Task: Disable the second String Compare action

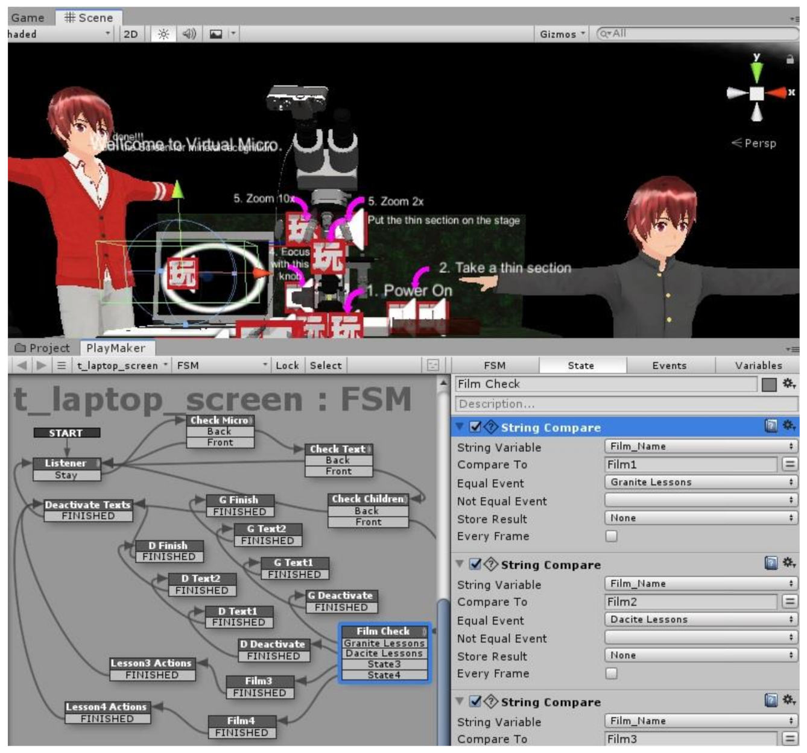Action: coord(475,564)
